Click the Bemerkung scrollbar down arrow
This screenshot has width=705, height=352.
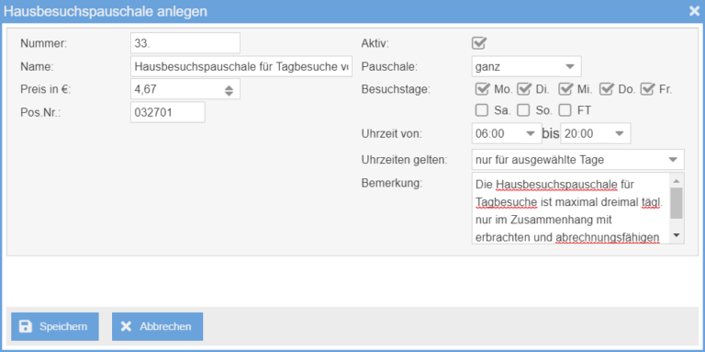coord(677,235)
